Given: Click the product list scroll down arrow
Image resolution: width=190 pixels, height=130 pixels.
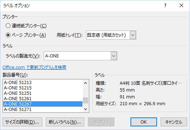Looking at the screenshot, I should click(x=86, y=109).
